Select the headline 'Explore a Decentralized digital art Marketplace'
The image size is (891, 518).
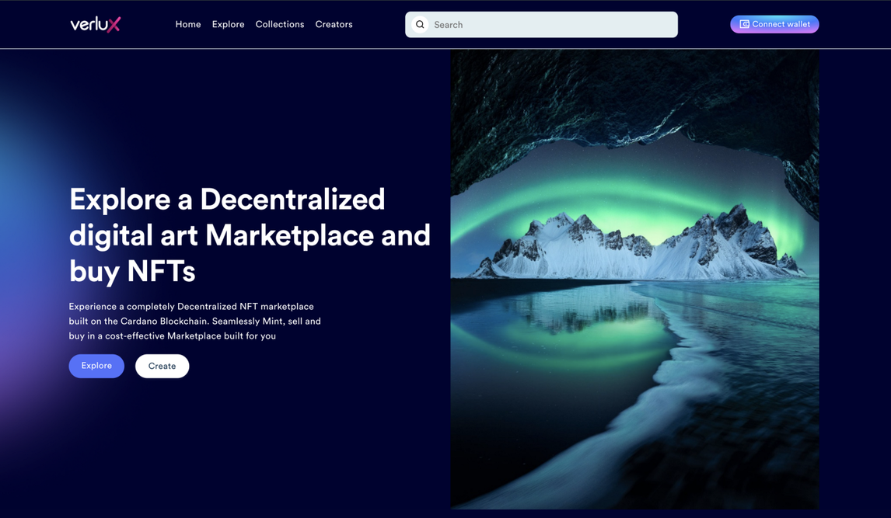pyautogui.click(x=250, y=235)
